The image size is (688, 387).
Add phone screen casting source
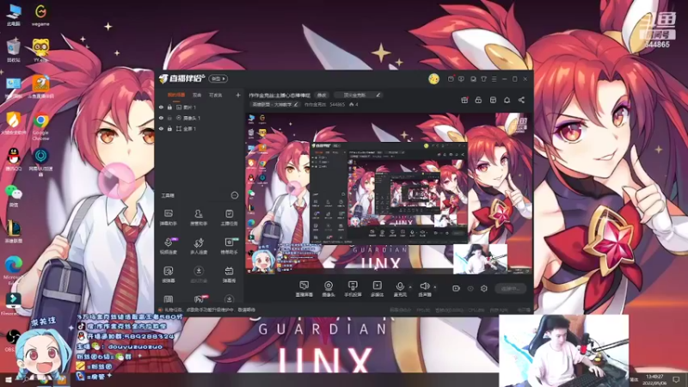click(x=353, y=289)
